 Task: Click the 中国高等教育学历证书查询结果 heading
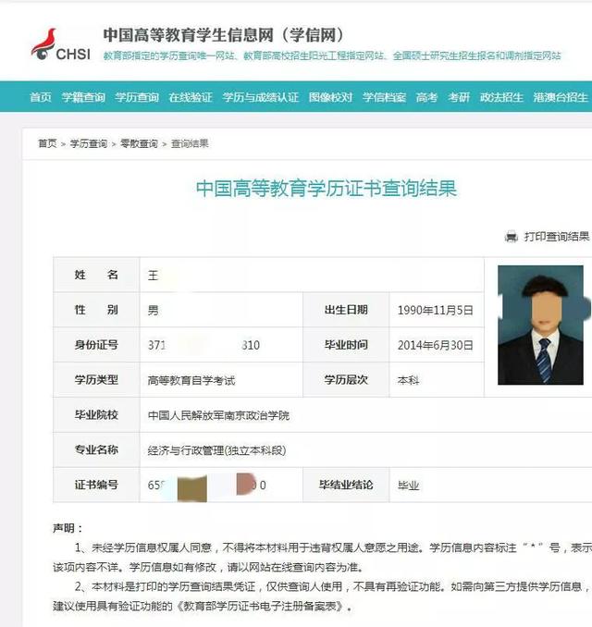pyautogui.click(x=326, y=189)
